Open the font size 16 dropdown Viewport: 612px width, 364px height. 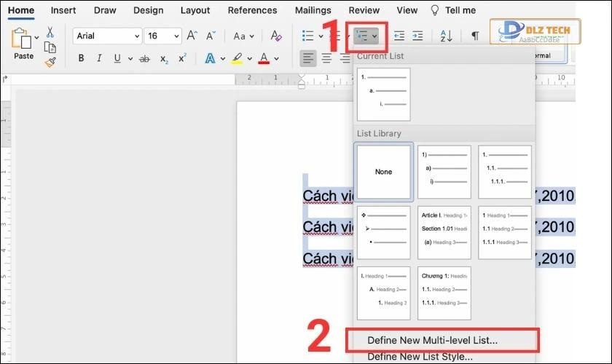162,36
